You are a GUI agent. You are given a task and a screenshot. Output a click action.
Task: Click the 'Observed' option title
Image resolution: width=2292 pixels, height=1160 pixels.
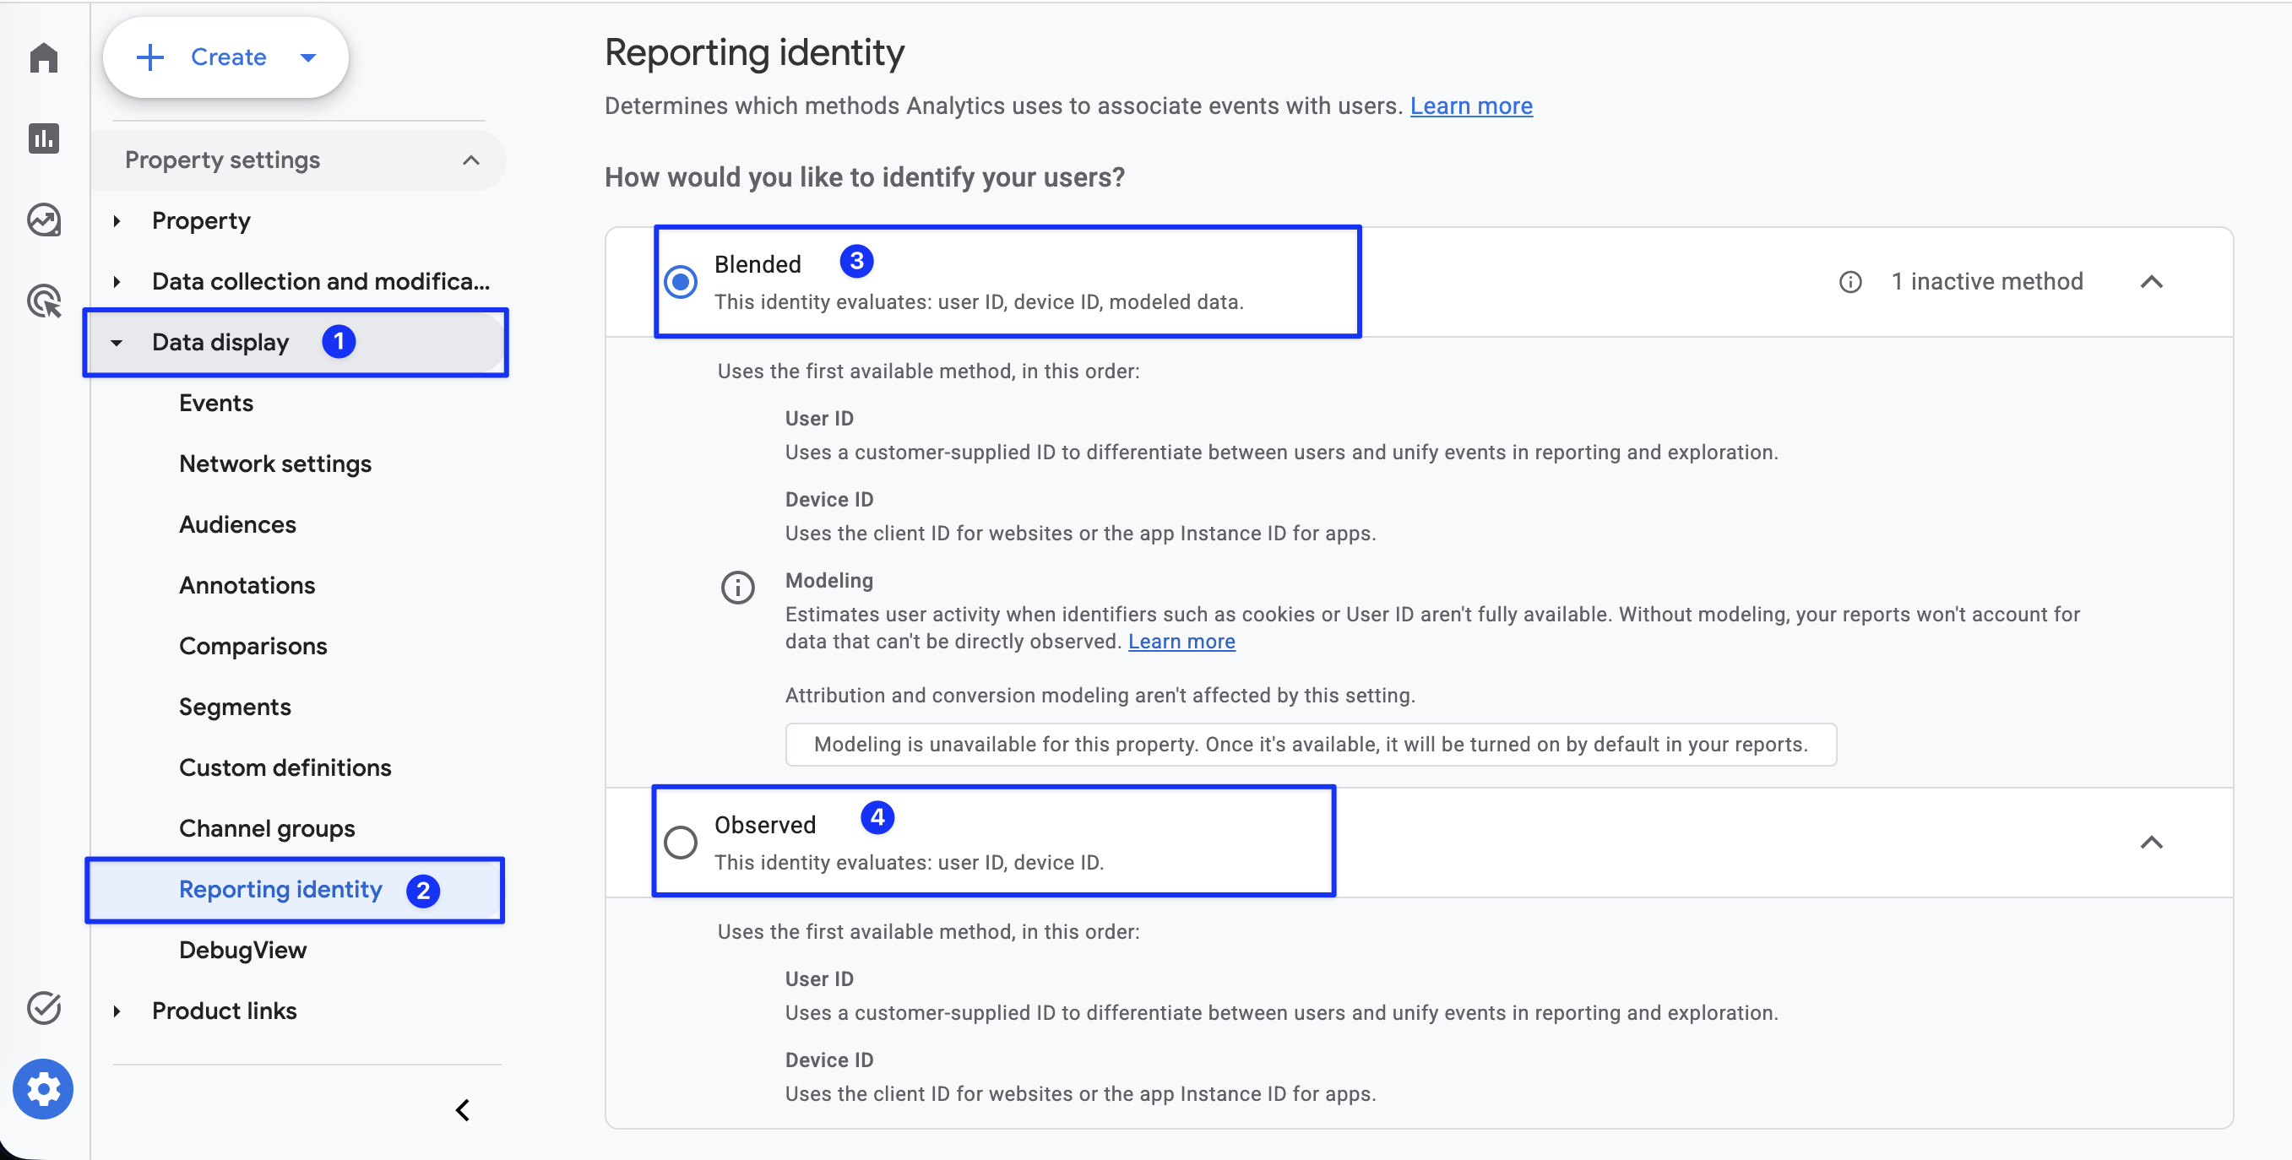pyautogui.click(x=764, y=825)
